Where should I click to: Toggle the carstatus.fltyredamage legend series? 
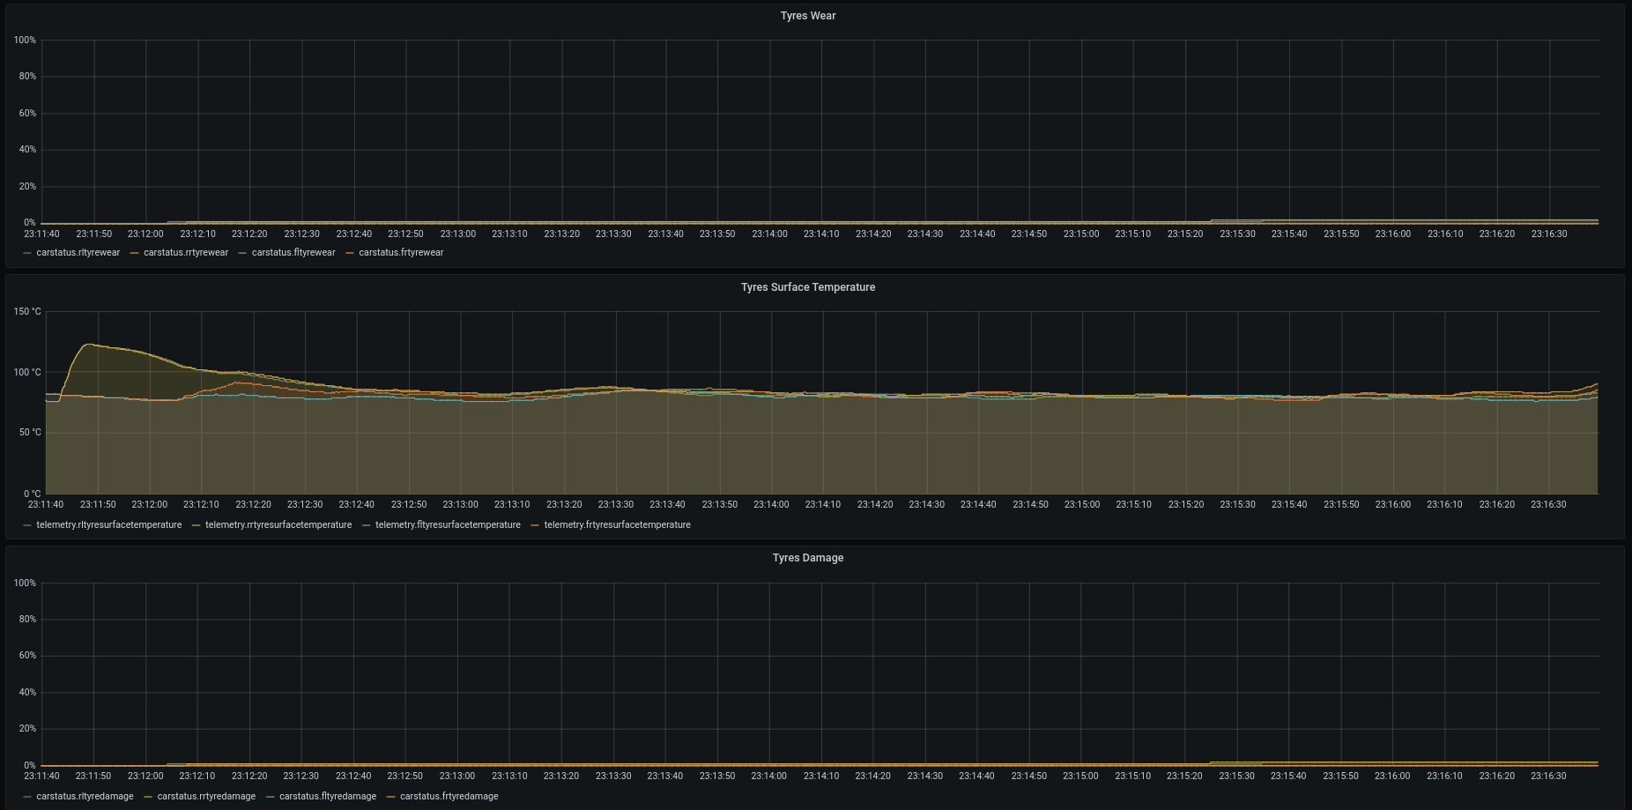tap(328, 797)
